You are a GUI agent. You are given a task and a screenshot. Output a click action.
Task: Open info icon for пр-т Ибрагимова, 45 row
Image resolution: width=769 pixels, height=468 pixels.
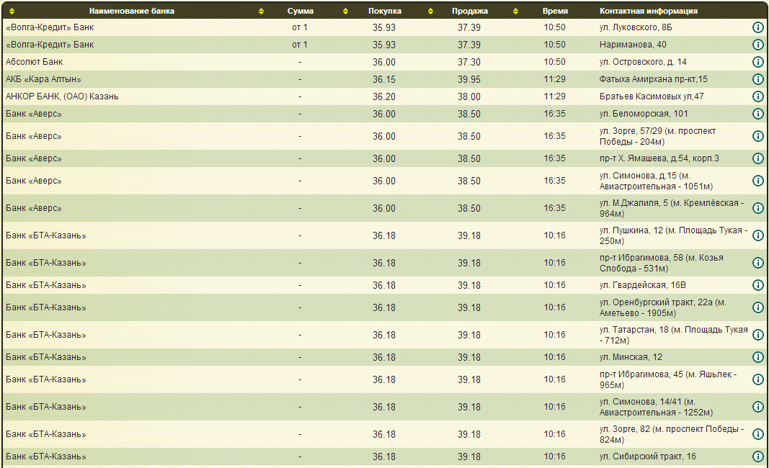tap(757, 379)
